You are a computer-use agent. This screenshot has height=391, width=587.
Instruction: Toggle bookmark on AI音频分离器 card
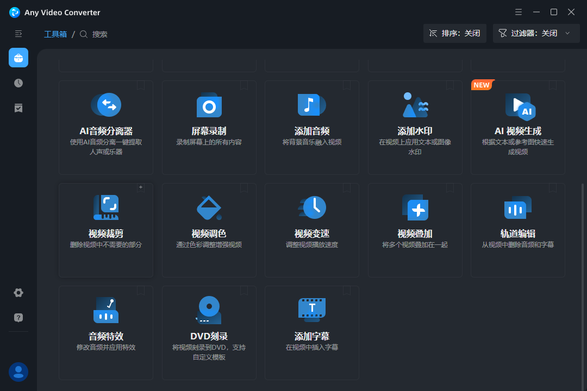(141, 85)
